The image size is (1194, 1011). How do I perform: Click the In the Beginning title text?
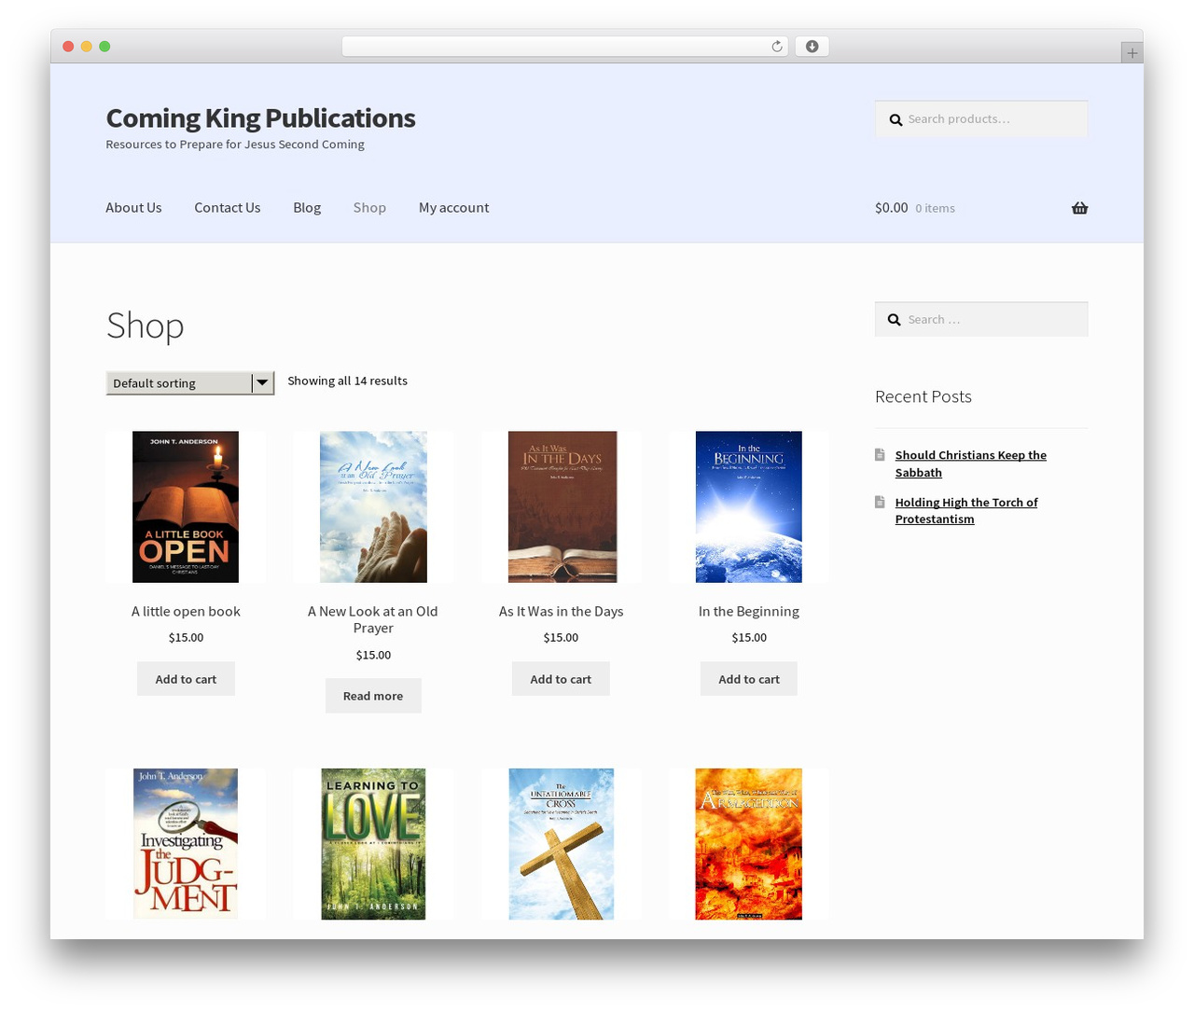(749, 612)
